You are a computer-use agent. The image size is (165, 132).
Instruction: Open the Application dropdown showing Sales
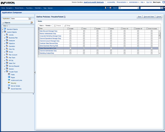click(30, 19)
